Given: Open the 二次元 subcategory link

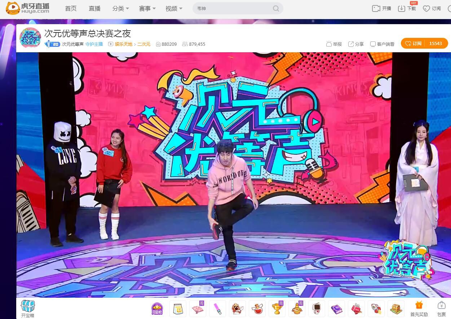Looking at the screenshot, I should click(x=144, y=44).
